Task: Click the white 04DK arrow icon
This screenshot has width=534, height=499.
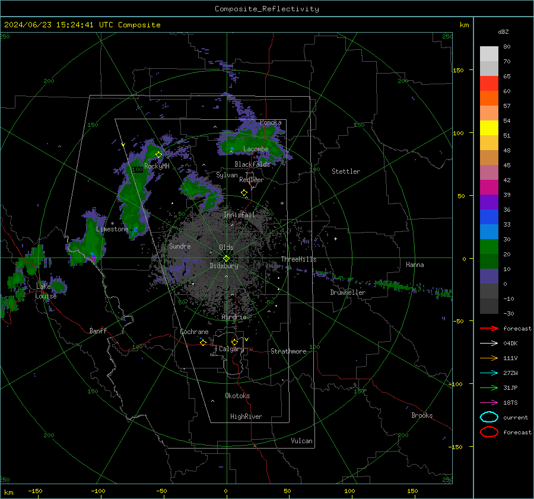Action: point(489,344)
